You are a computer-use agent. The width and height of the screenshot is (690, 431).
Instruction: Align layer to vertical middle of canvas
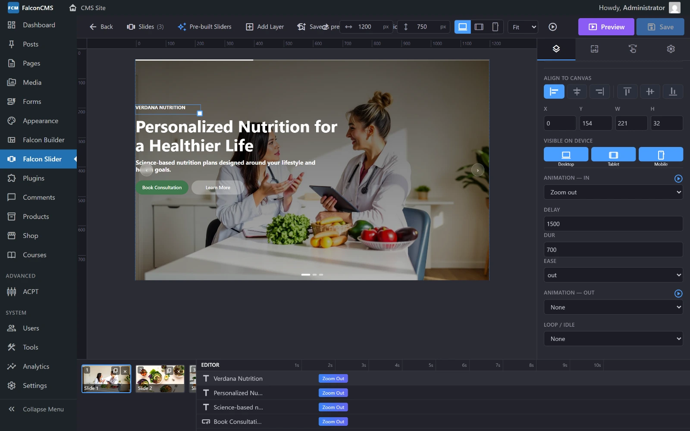coord(650,91)
